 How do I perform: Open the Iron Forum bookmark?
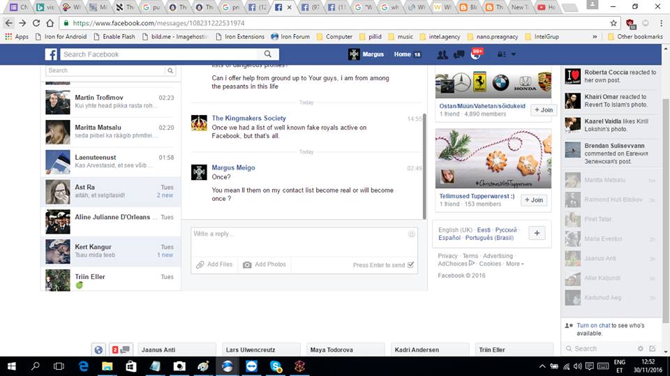point(290,37)
